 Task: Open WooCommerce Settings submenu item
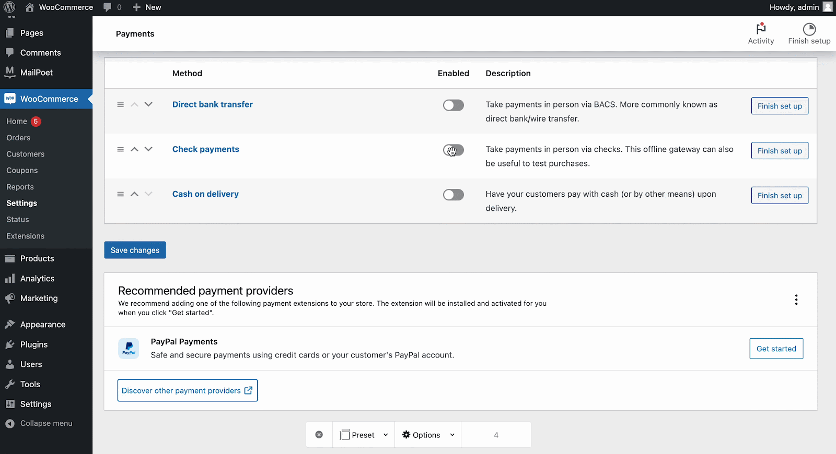pos(22,203)
